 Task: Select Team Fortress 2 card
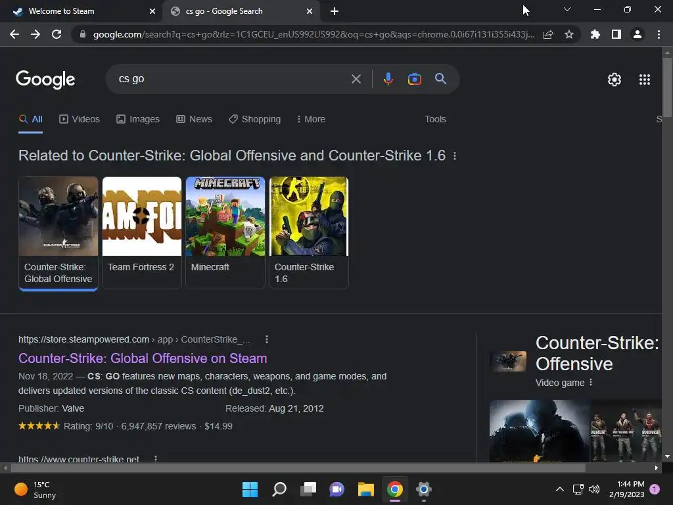pyautogui.click(x=142, y=233)
